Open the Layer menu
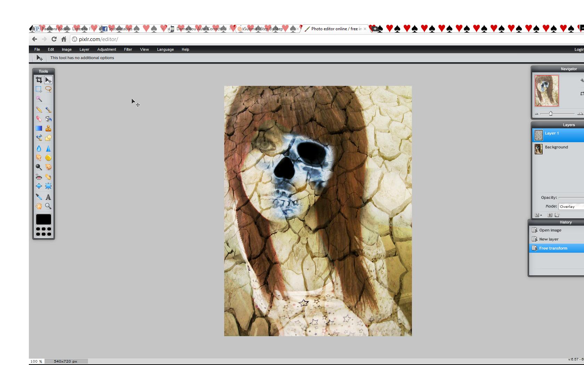This screenshot has width=584, height=365. point(84,49)
